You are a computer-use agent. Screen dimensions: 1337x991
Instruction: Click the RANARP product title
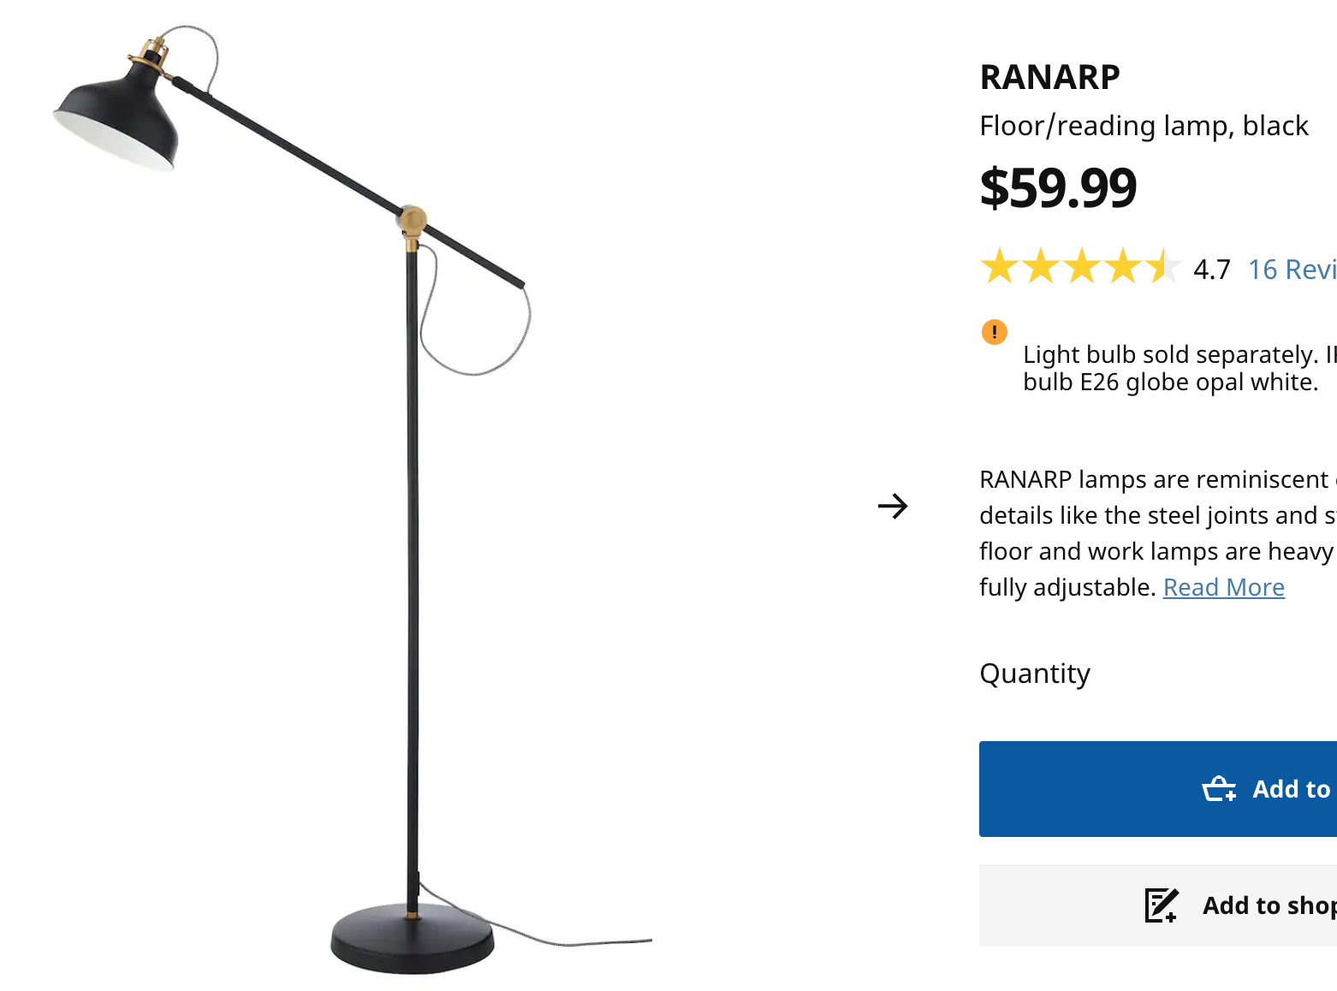(1049, 77)
